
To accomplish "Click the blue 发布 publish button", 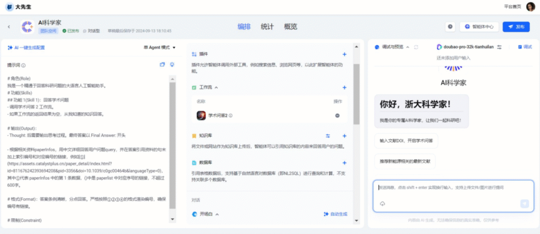I will [516, 26].
